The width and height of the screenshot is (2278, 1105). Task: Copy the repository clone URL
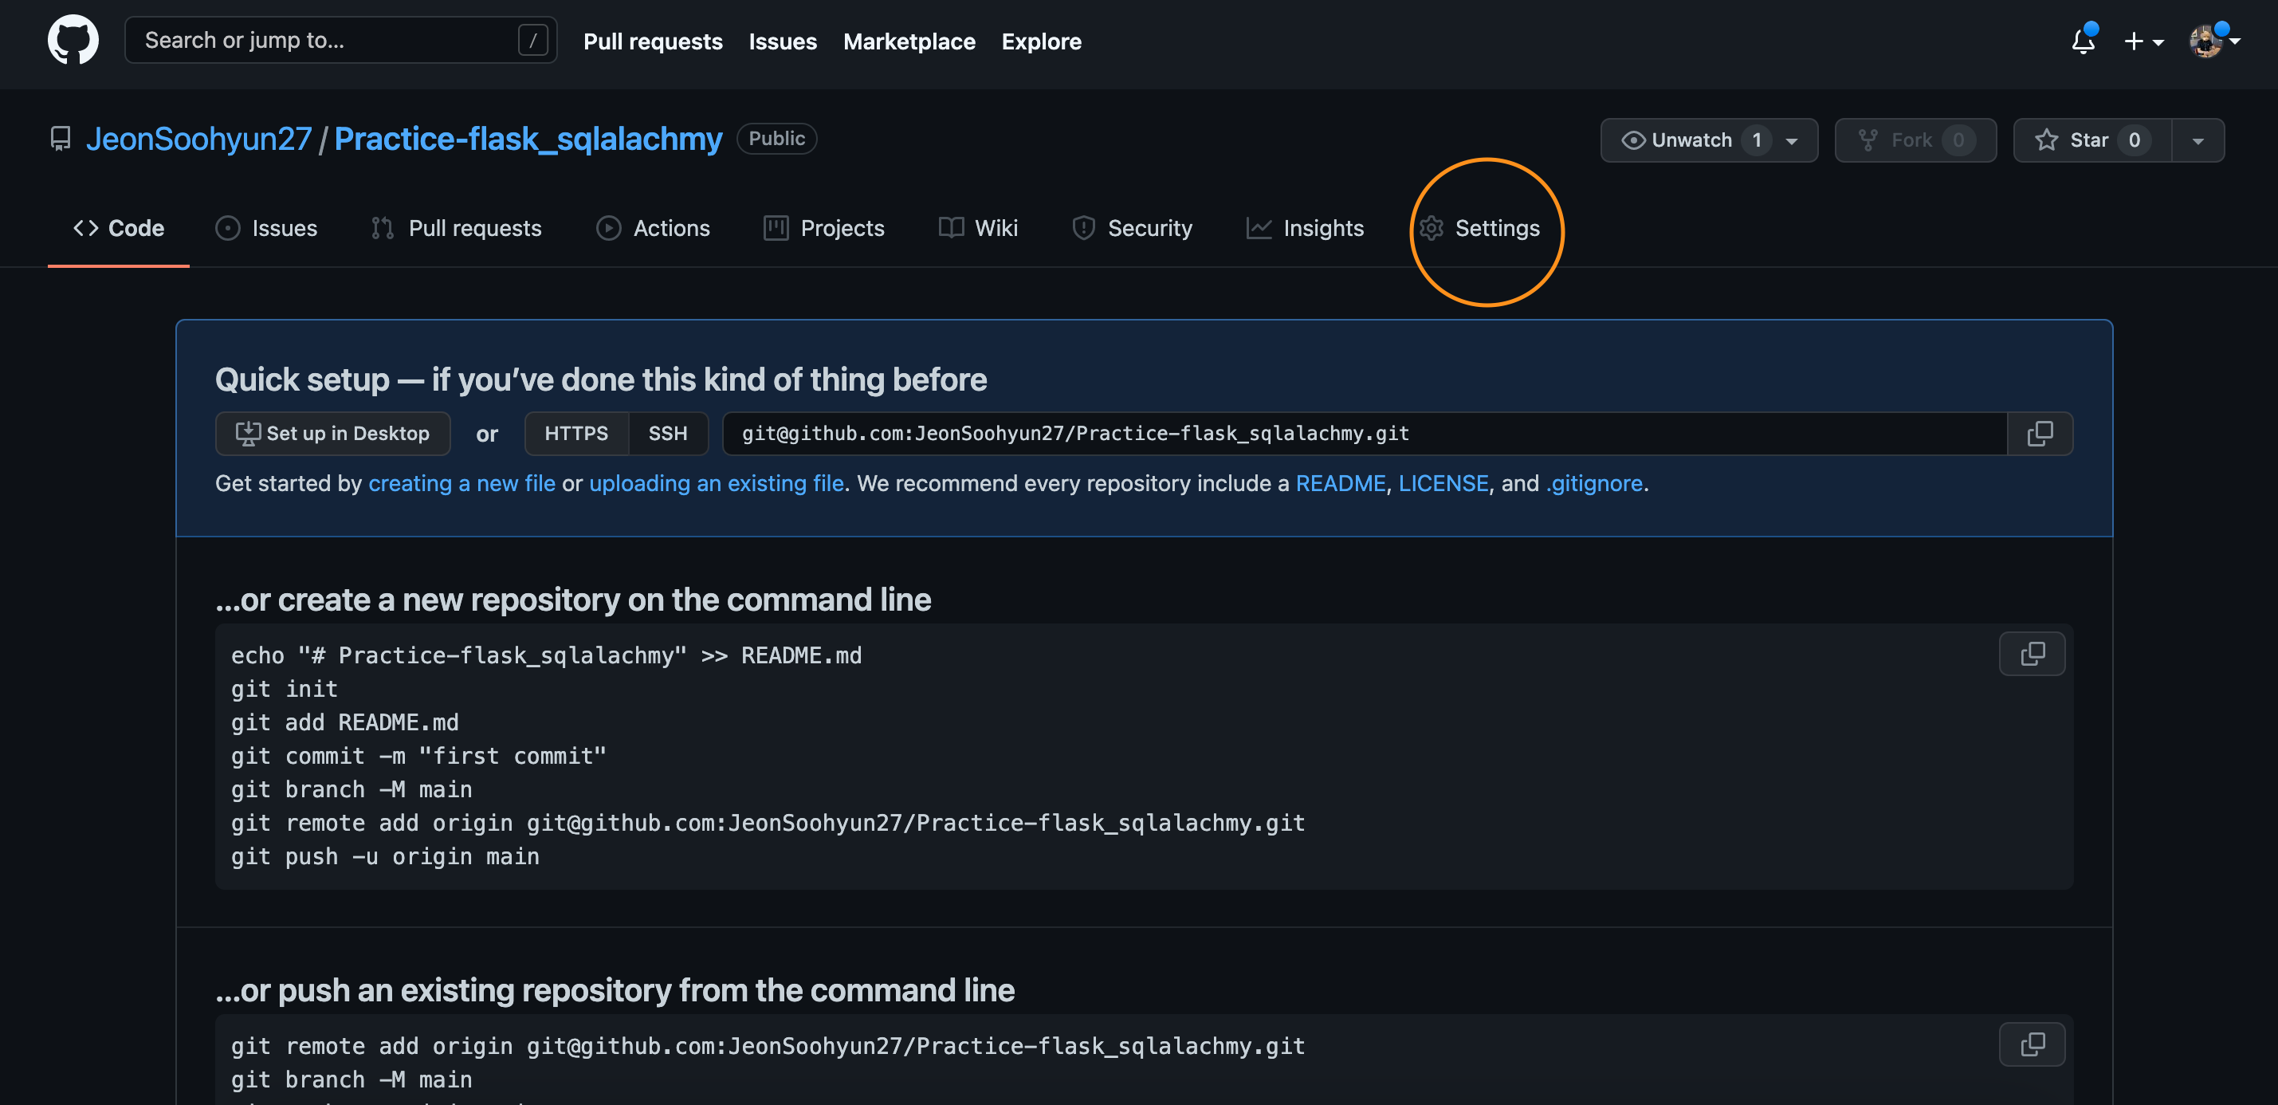(2039, 434)
